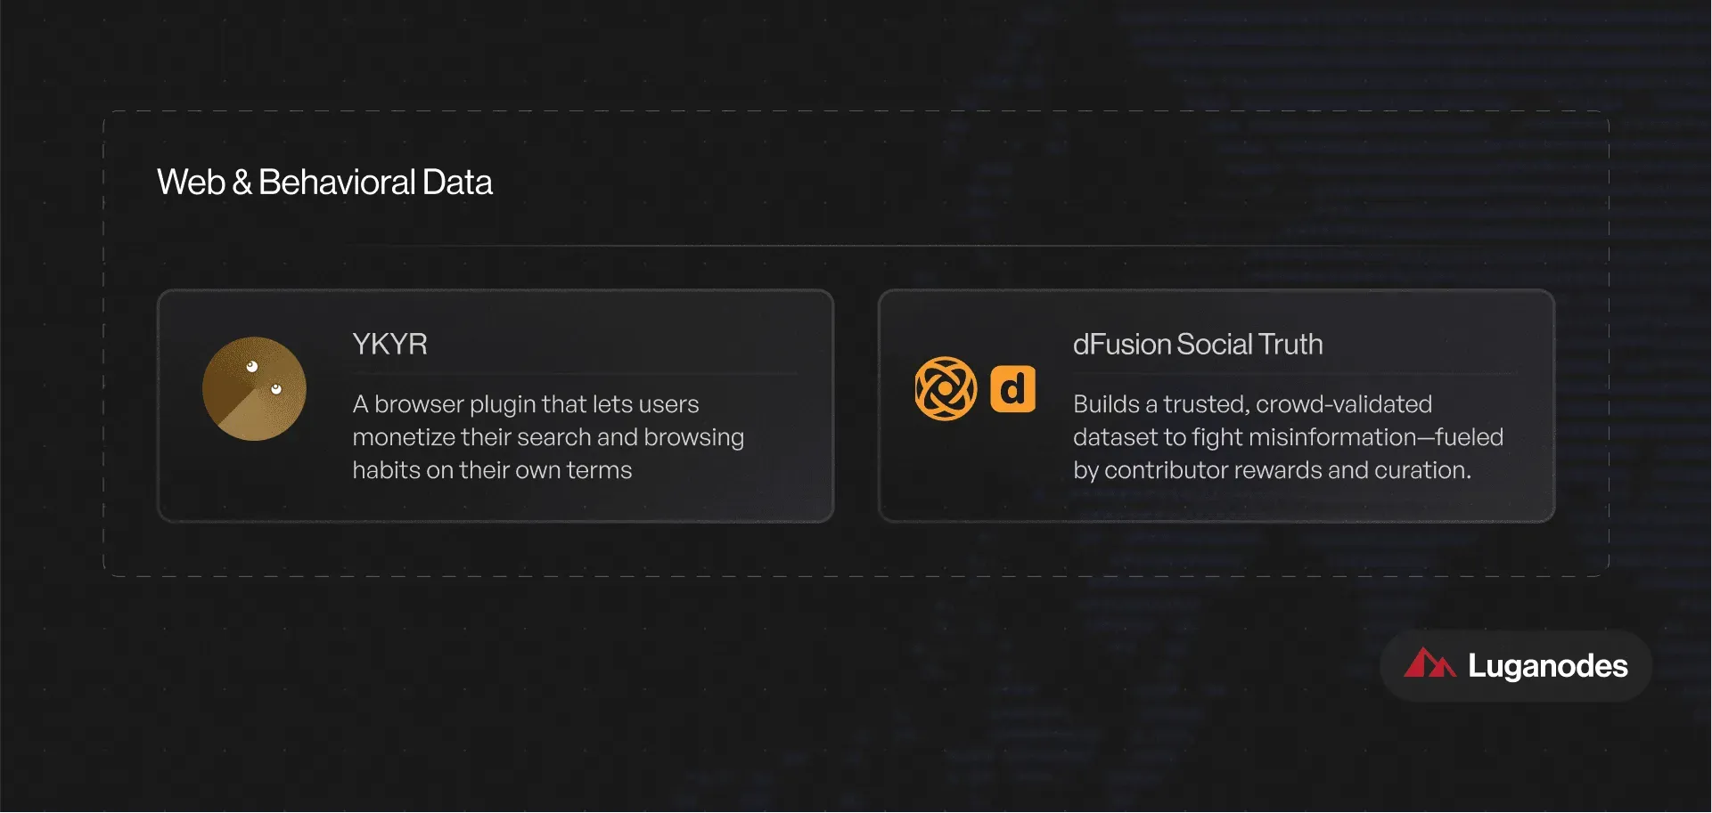The image size is (1712, 813).
Task: Click 'by contributor rewards and curation.' line
Action: [x=1272, y=470]
